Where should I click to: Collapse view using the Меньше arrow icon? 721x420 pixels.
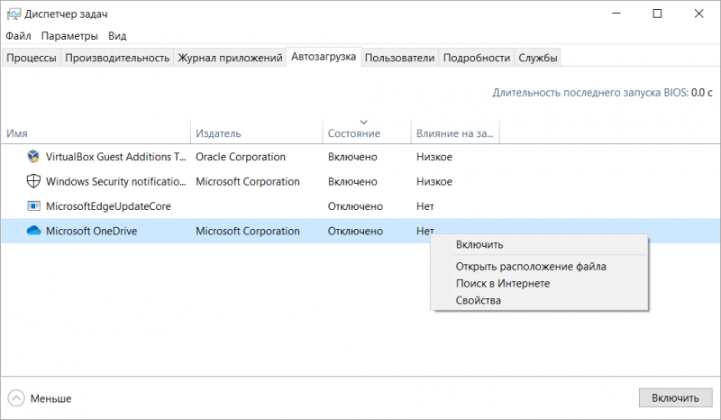click(16, 398)
